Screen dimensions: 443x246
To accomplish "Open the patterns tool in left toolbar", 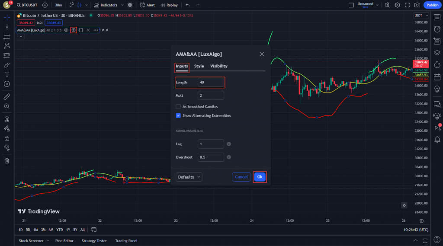I will tap(7, 46).
